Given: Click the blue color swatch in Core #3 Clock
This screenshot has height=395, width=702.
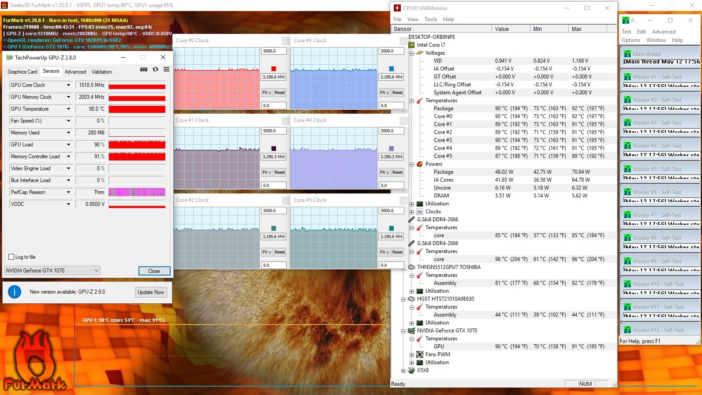Looking at the screenshot, I should (x=392, y=69).
